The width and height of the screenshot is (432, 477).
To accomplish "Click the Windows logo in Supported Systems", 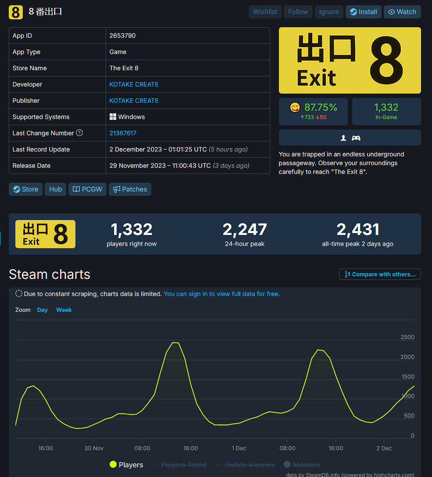I will pos(113,117).
